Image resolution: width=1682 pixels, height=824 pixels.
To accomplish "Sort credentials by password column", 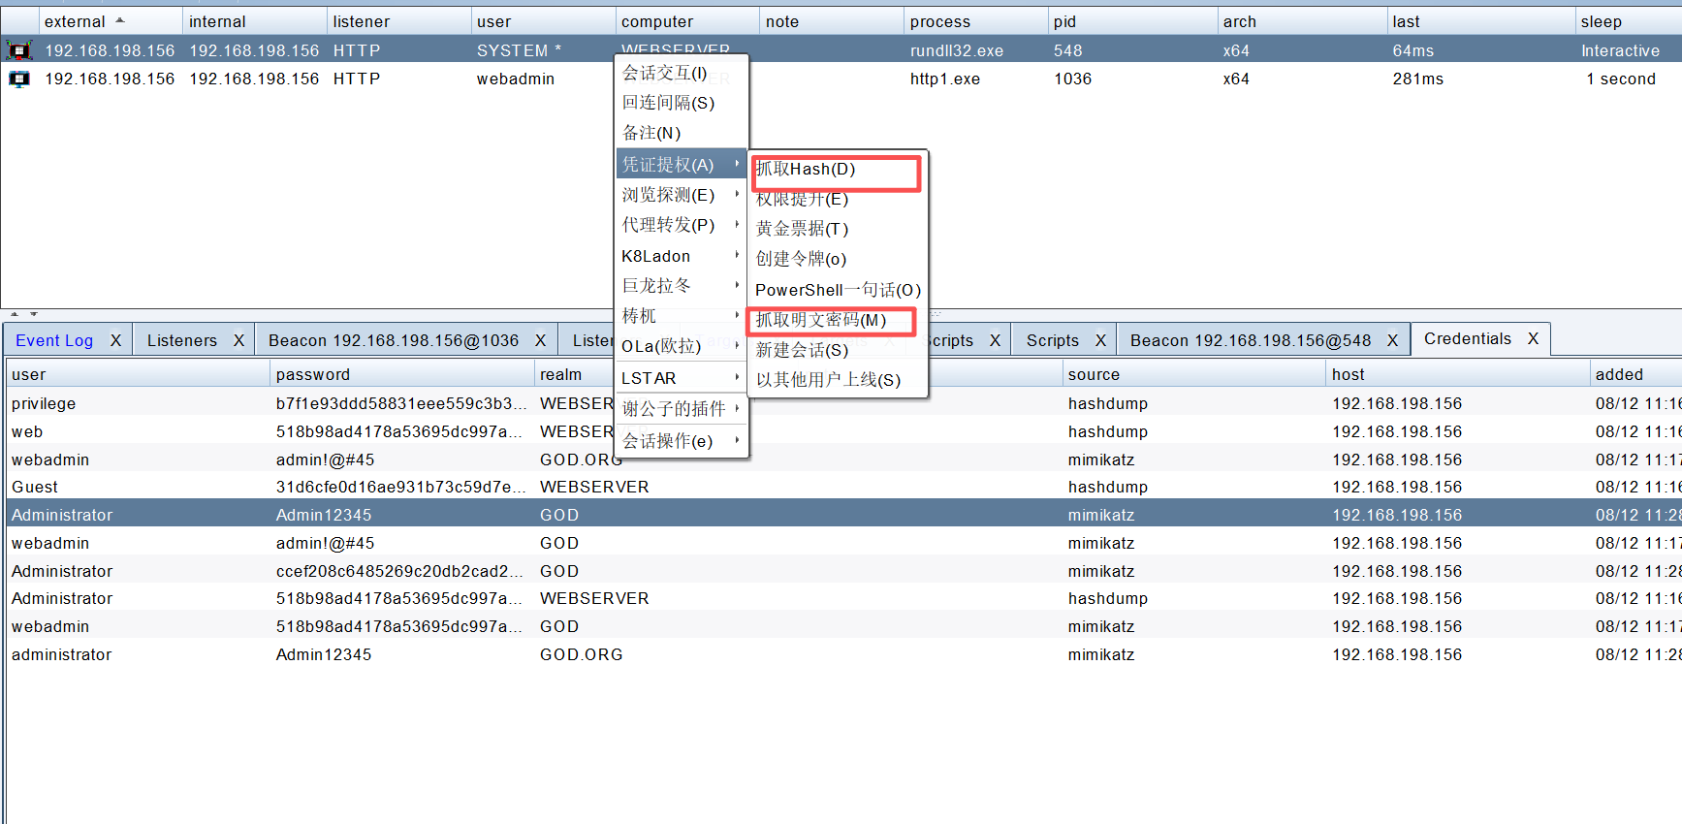I will pyautogui.click(x=401, y=374).
